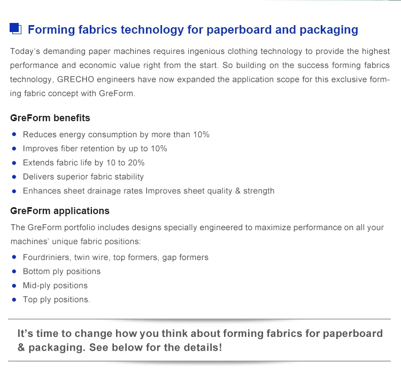The width and height of the screenshot is (401, 370).
Task: Click the bullet before "Reduces energy consumption"
Action: (x=14, y=135)
